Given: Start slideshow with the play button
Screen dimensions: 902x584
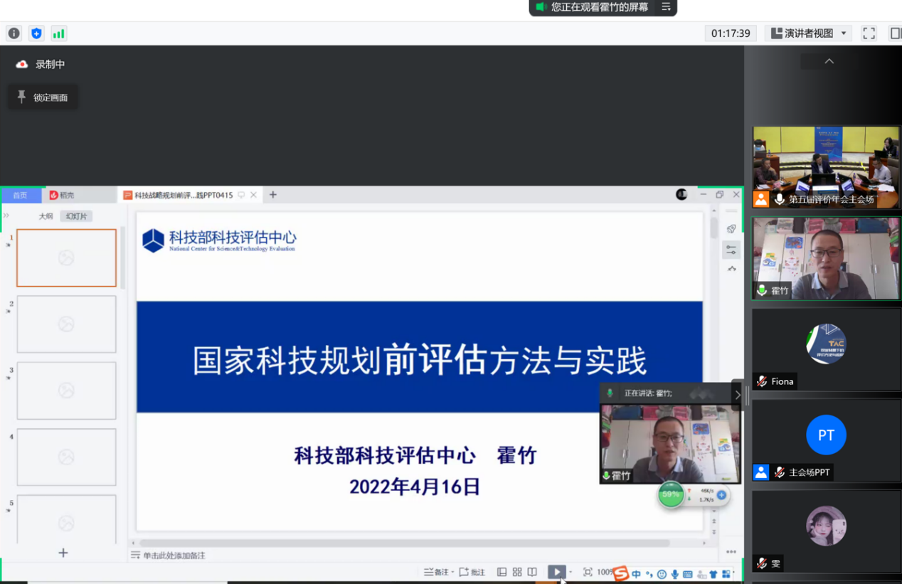Looking at the screenshot, I should (x=556, y=572).
